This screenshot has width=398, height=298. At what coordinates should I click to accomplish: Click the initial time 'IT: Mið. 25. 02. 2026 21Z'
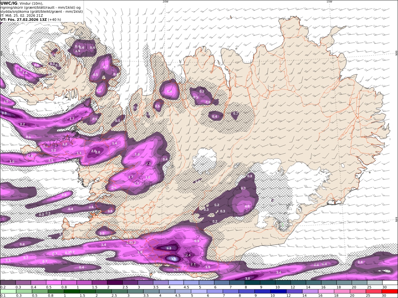click(22, 16)
